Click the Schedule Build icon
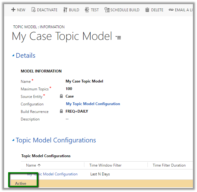Screen dimensions: 197x192 (107, 10)
